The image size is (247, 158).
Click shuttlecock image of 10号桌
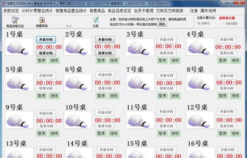(78, 120)
